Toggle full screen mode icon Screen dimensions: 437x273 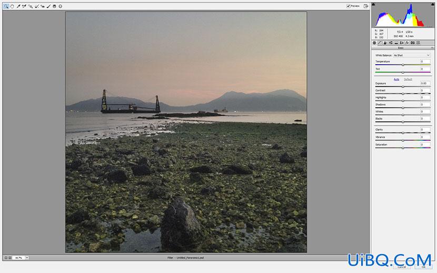[366, 6]
